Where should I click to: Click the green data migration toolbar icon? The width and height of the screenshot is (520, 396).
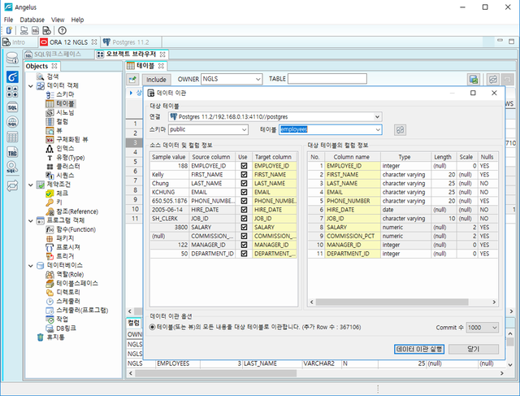pyautogui.click(x=474, y=80)
